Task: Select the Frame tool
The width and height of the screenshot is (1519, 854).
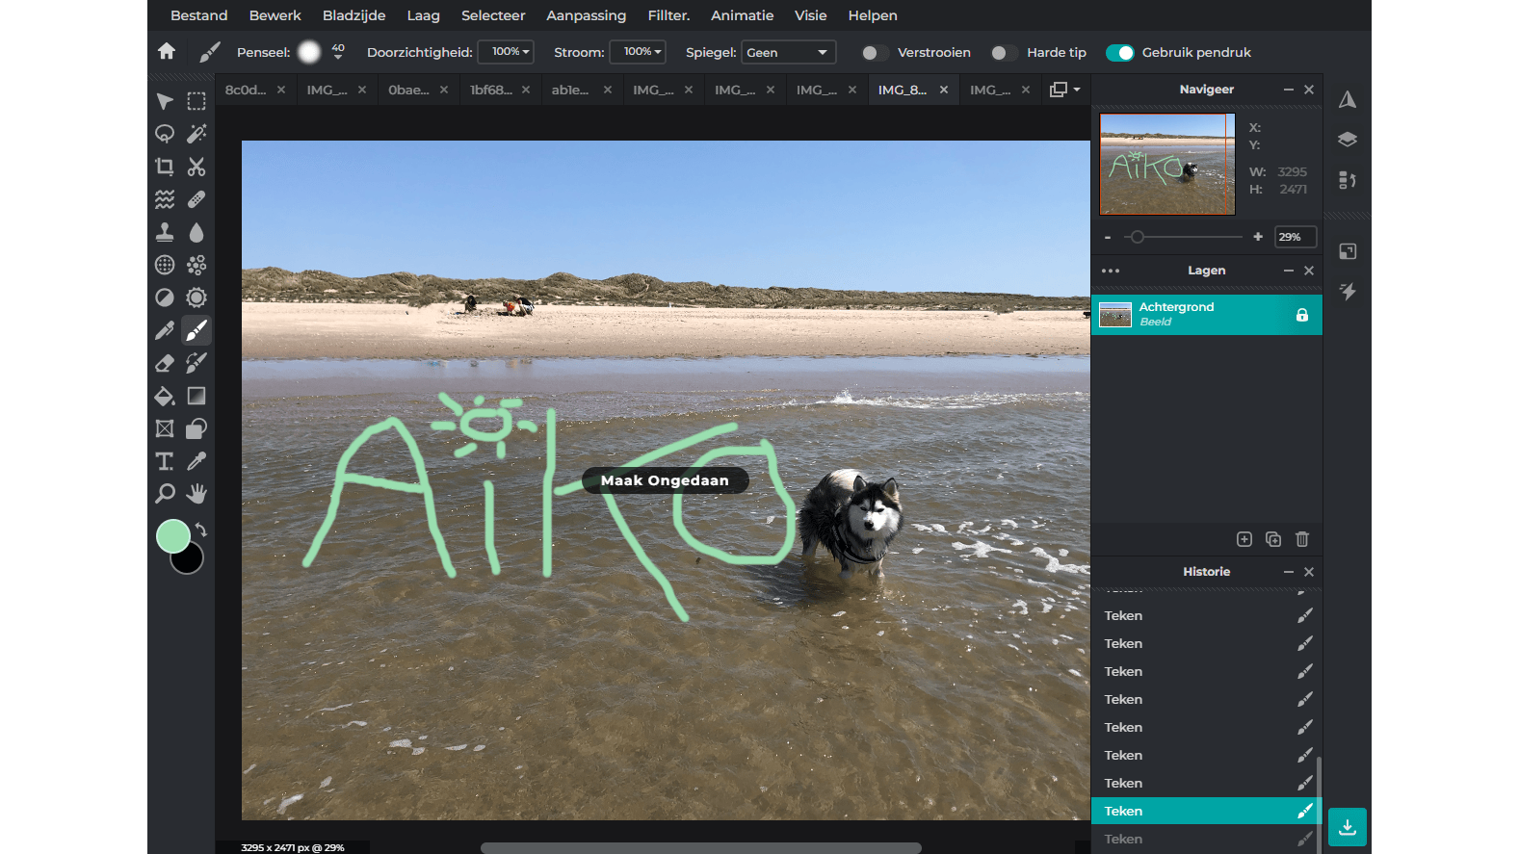Action: tap(165, 428)
